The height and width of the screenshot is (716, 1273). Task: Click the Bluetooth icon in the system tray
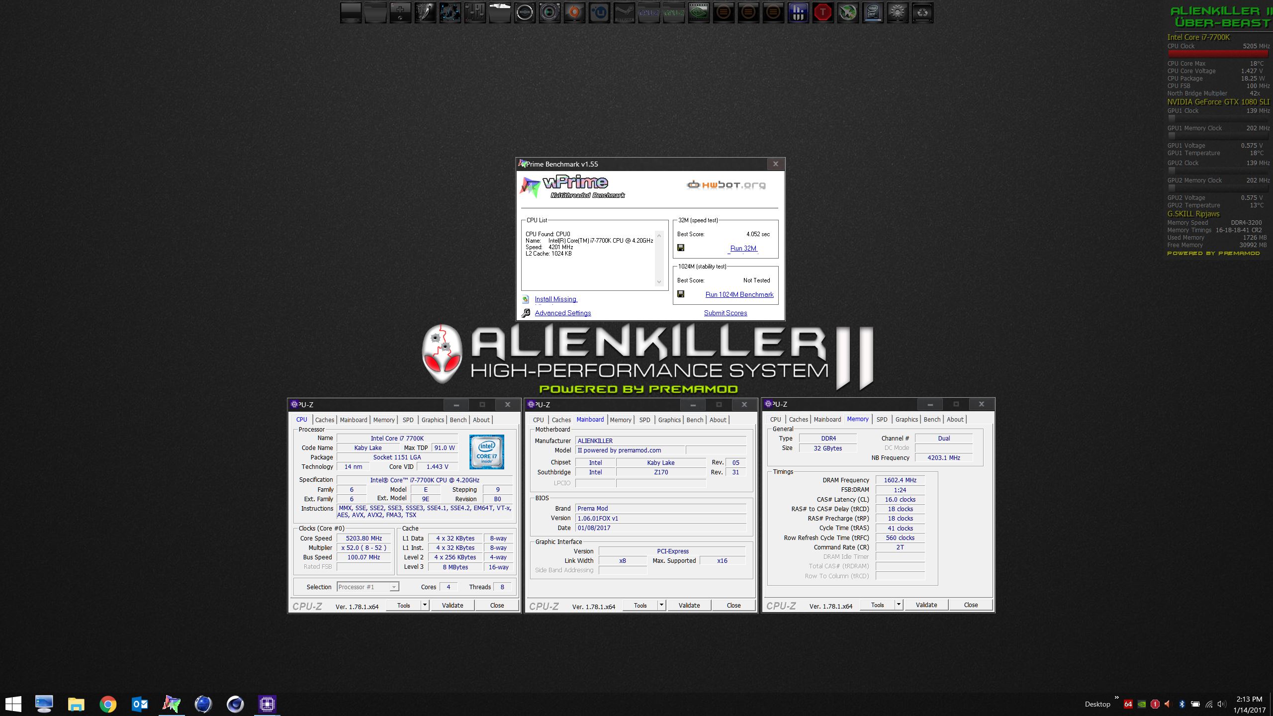[1182, 704]
